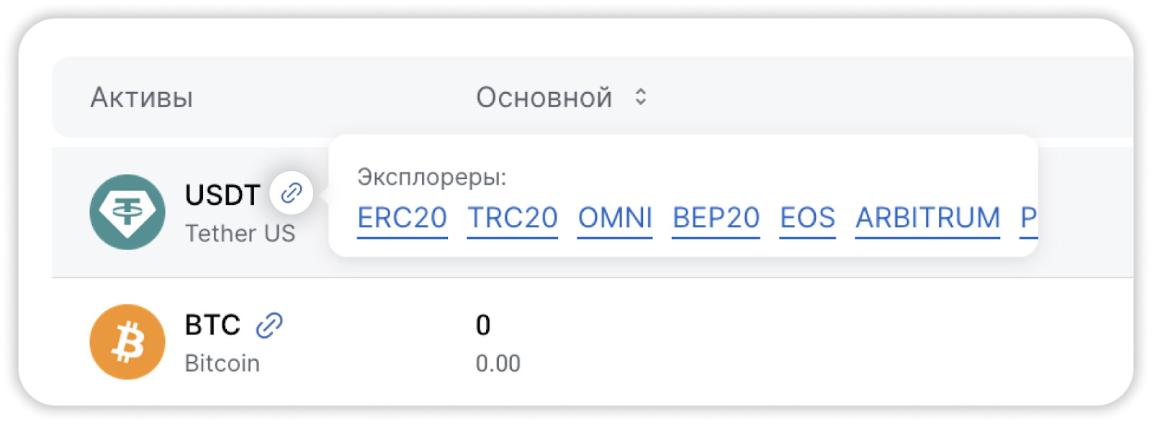The height and width of the screenshot is (424, 1152).
Task: Click the USDT Tether coin logo
Action: pyautogui.click(x=127, y=212)
